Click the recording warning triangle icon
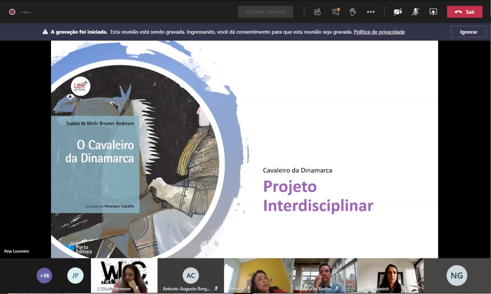 [x=45, y=32]
